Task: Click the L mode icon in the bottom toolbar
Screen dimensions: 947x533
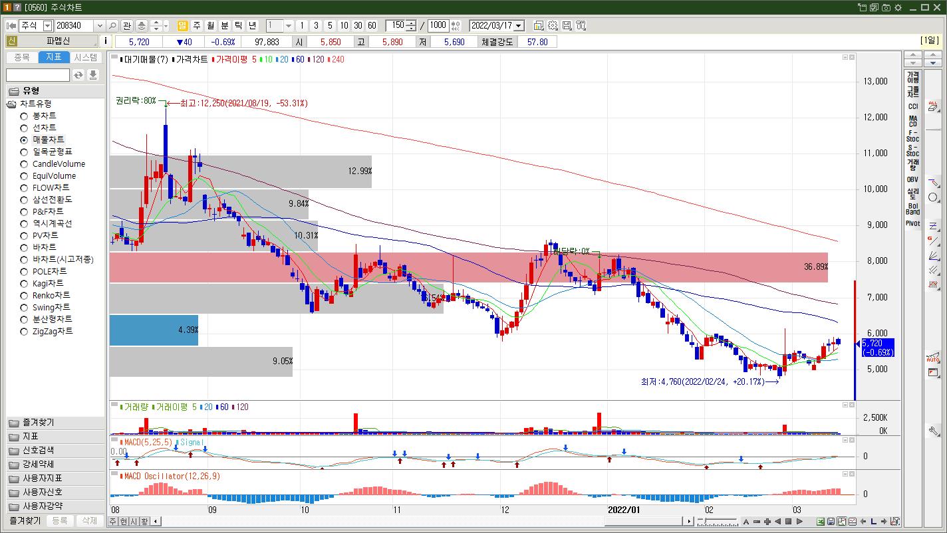Action: (873, 522)
